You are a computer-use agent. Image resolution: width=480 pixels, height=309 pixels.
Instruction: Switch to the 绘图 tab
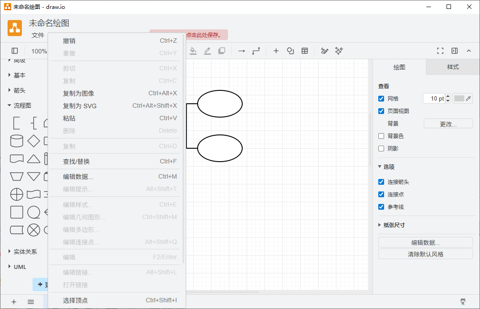click(x=399, y=67)
